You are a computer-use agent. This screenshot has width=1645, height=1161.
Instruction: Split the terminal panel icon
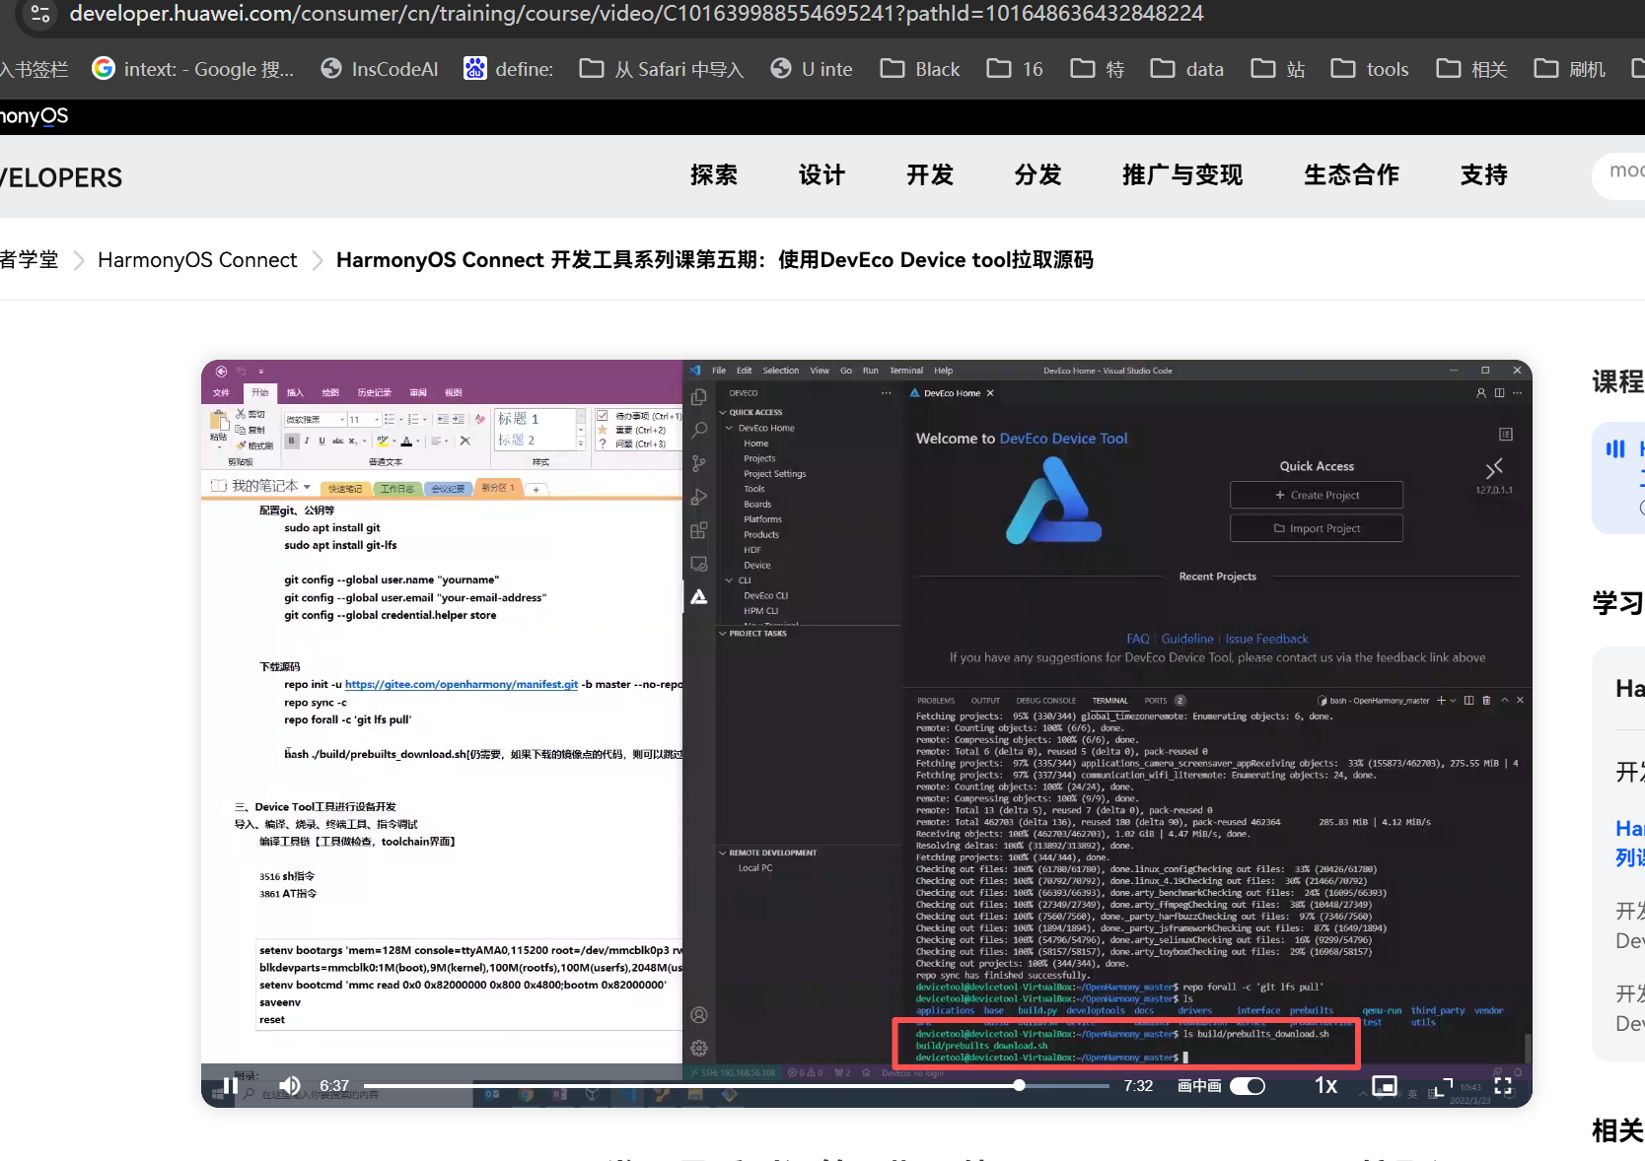1468,701
